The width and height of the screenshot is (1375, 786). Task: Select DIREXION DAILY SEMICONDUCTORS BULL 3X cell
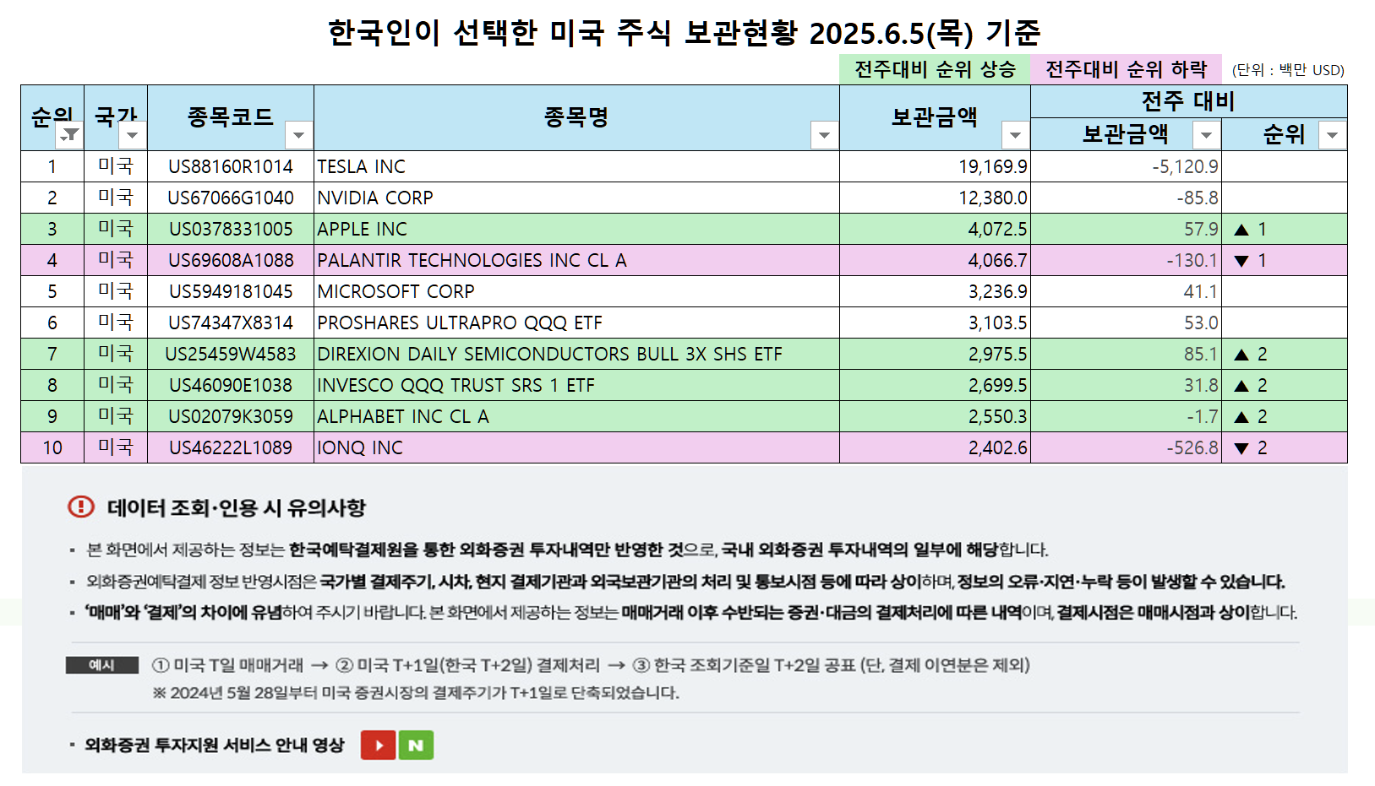576,354
